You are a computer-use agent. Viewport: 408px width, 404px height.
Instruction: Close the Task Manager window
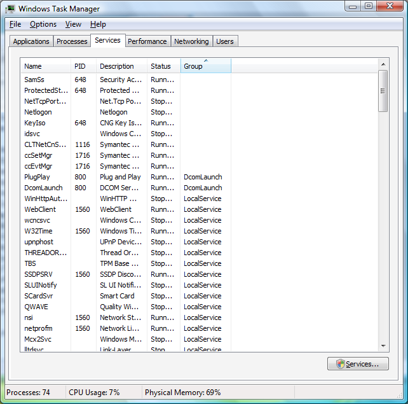click(390, 6)
